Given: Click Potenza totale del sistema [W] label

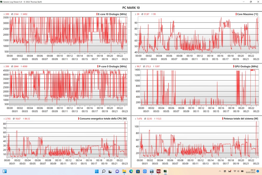Looking at the screenshot, I should 240,119.
